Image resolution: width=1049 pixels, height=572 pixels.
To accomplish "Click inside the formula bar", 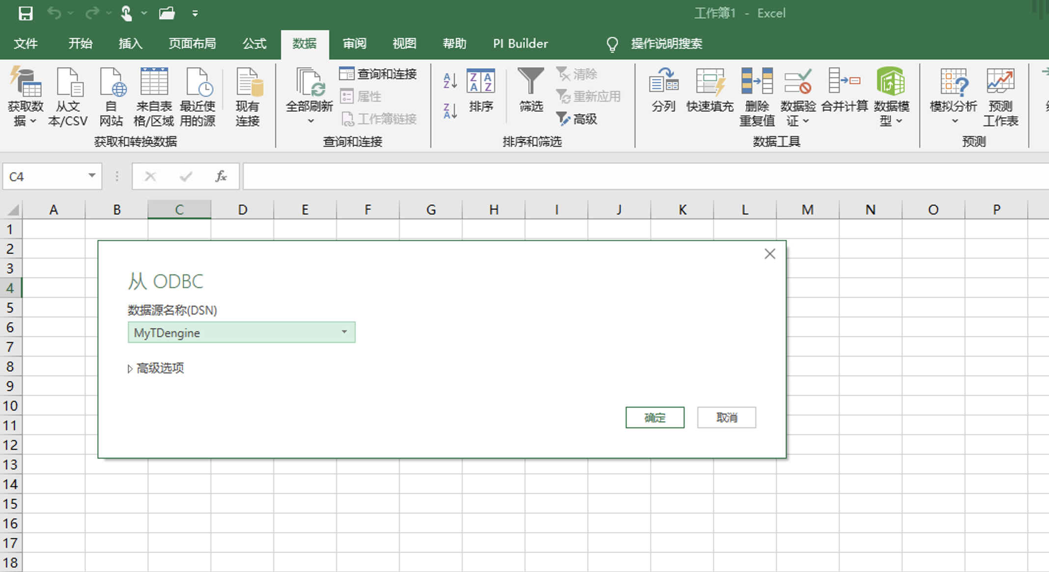I will 442,176.
